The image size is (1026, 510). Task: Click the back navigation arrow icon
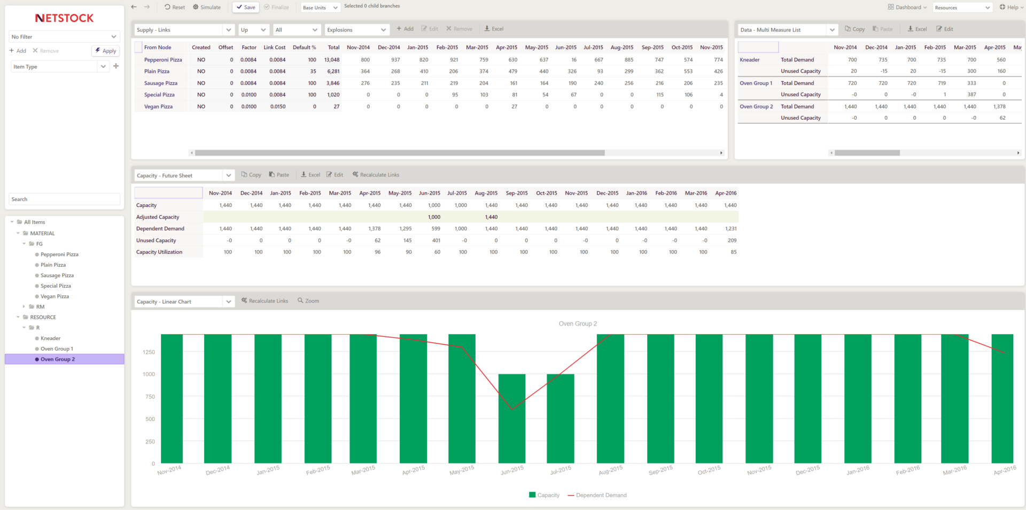click(134, 7)
